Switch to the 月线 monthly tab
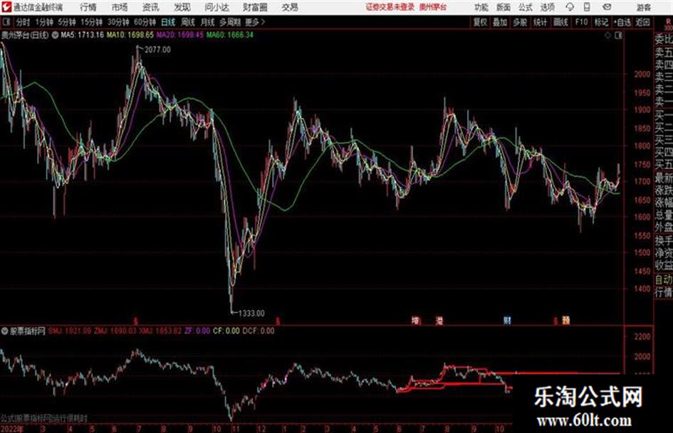 (x=208, y=22)
